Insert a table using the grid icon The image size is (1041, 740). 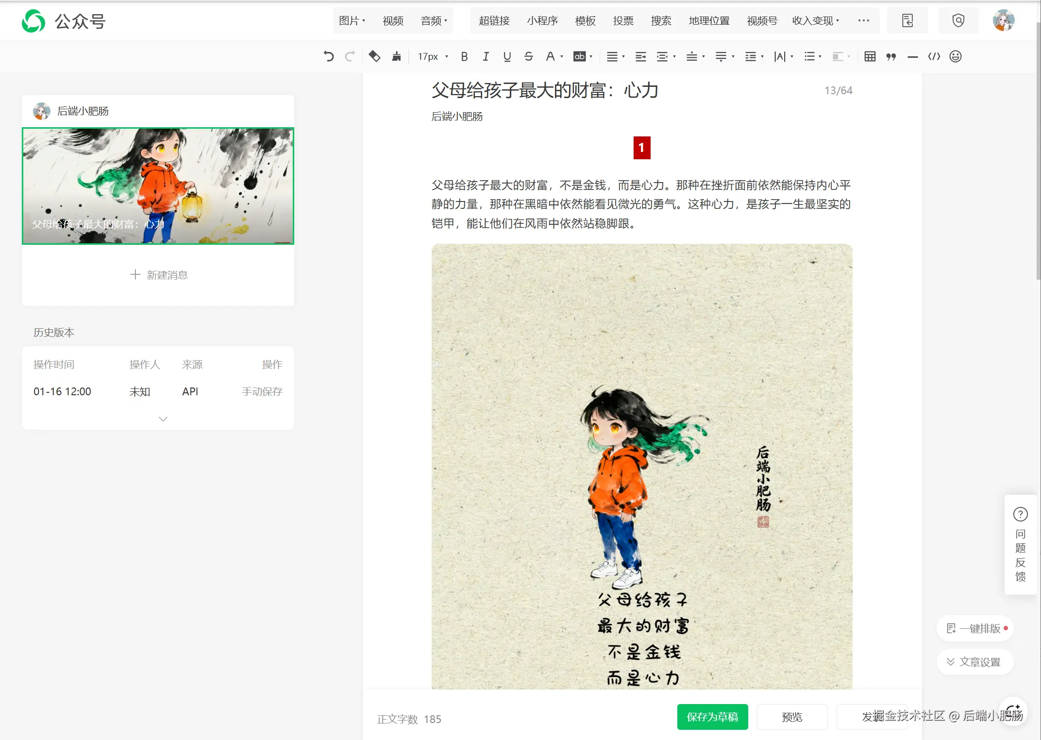870,56
